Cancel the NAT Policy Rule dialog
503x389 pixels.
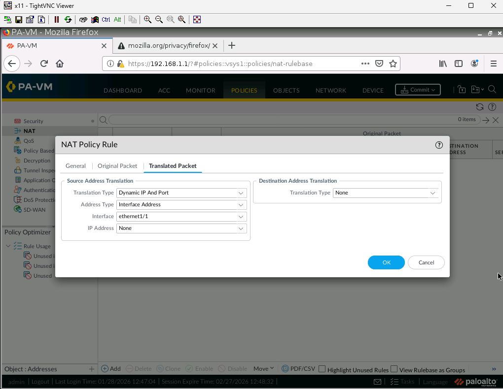click(x=426, y=262)
